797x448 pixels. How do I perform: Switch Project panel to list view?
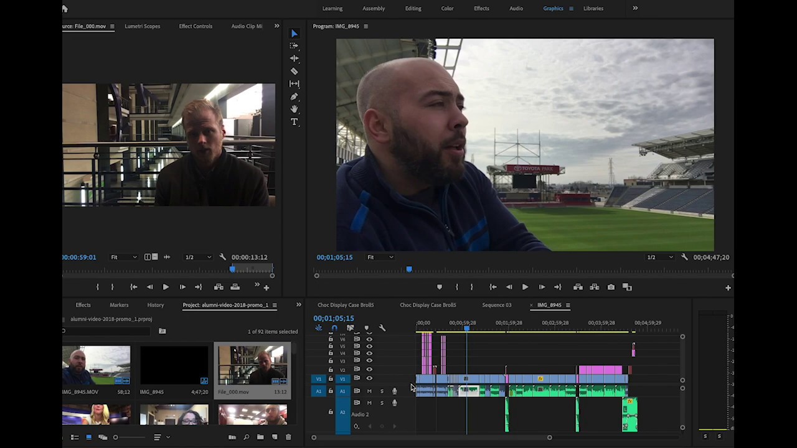[74, 437]
